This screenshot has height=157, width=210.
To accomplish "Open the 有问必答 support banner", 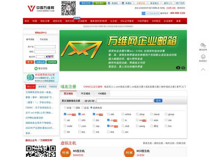I will (41, 77).
